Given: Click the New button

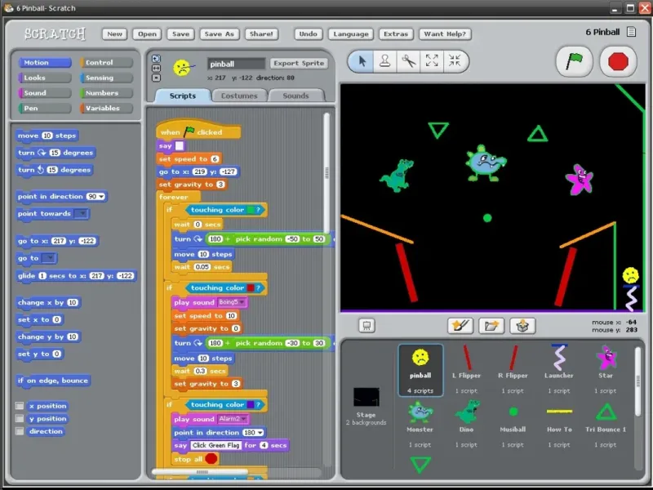Looking at the screenshot, I should [114, 34].
